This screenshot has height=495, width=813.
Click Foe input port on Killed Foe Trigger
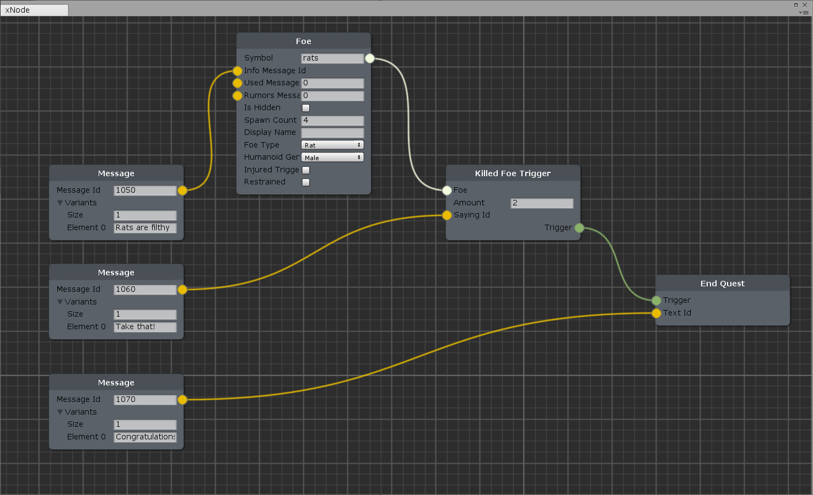(447, 191)
